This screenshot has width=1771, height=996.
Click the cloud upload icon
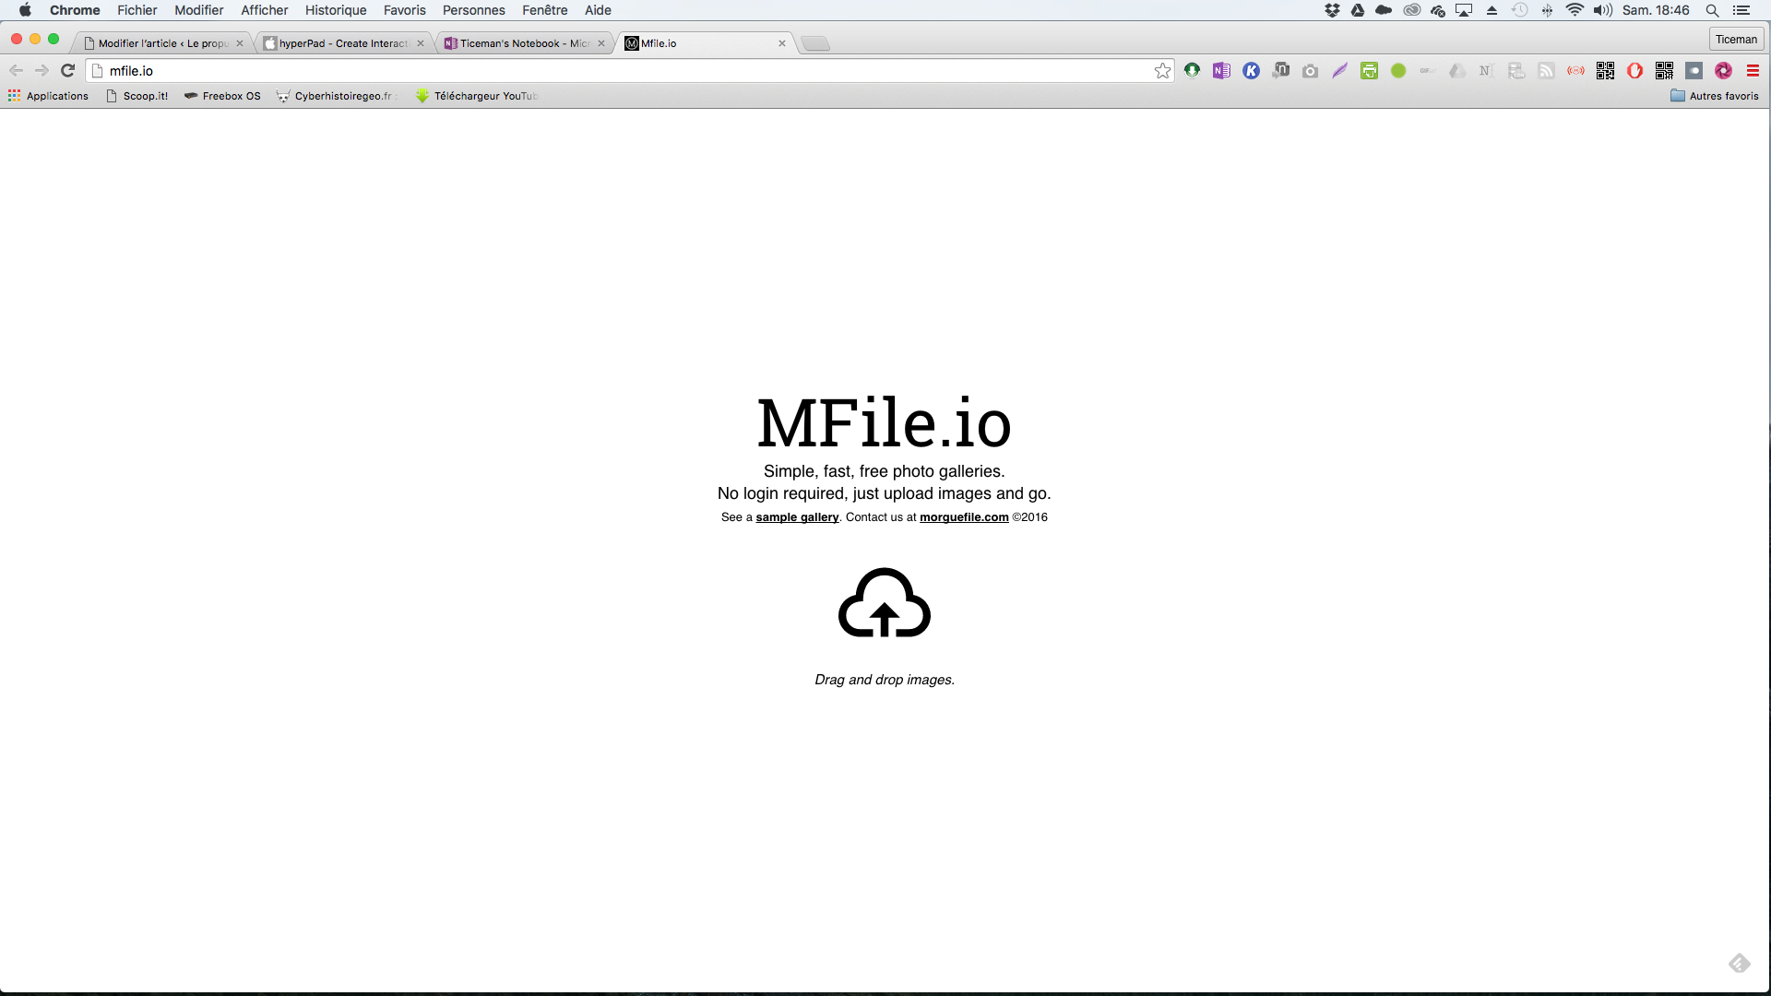[x=884, y=602]
